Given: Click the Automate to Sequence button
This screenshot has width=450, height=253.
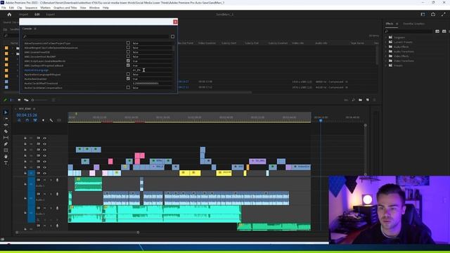Looking at the screenshot, I should click(x=346, y=100).
